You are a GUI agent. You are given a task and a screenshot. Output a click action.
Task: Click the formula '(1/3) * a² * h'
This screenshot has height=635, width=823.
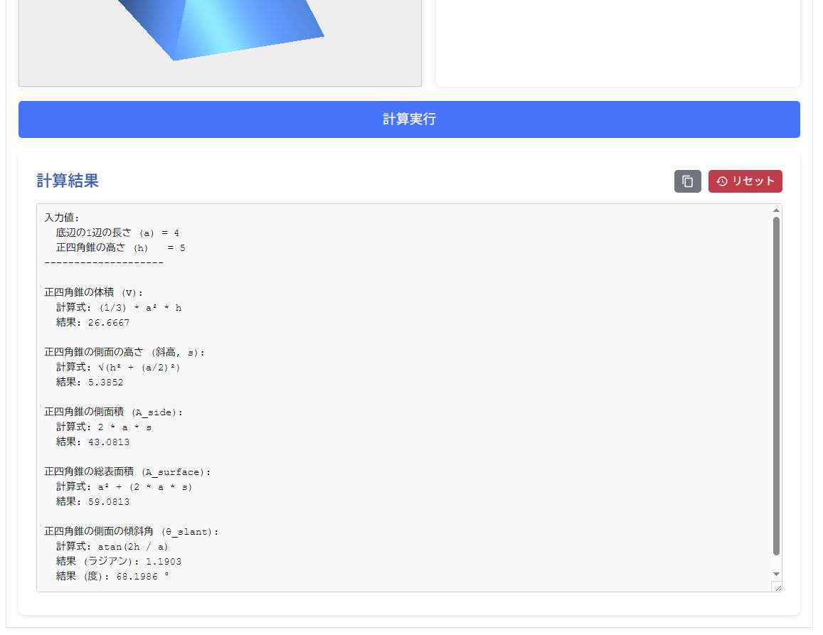click(x=140, y=307)
